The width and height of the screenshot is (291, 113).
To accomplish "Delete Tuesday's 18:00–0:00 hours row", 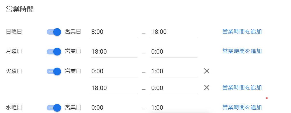I will pos(207,88).
